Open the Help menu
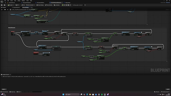171x96 pixels. click(31, 1)
